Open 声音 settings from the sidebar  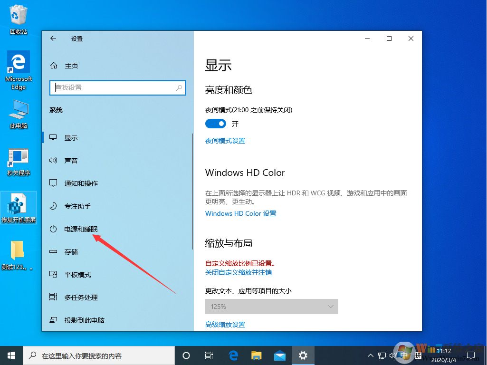click(72, 160)
